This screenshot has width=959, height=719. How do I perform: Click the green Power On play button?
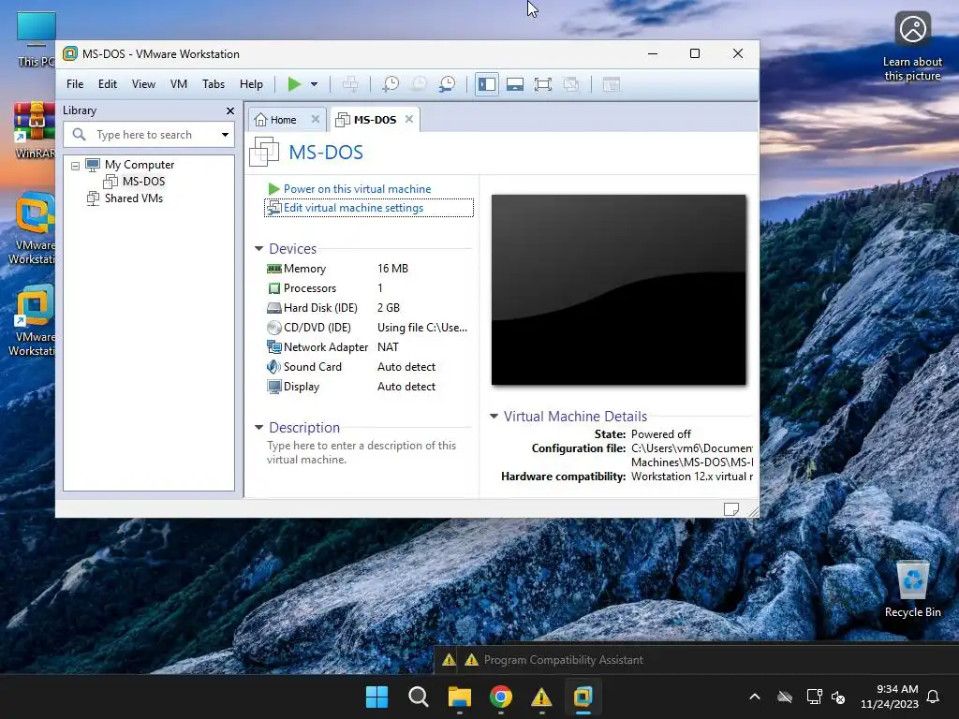(294, 84)
